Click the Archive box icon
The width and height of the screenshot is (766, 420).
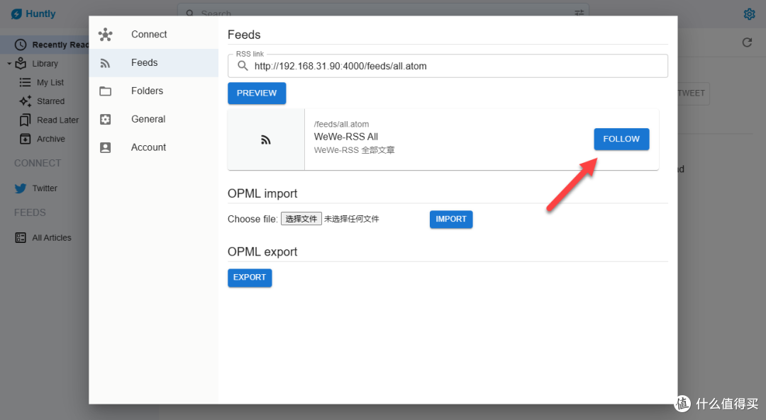point(25,139)
